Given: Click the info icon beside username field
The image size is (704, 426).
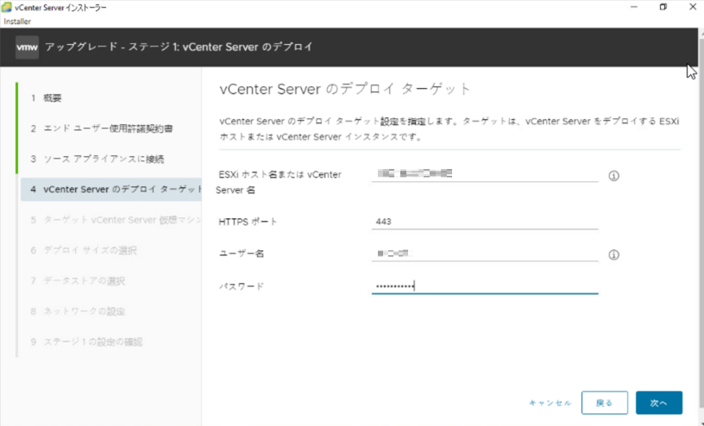Looking at the screenshot, I should pyautogui.click(x=614, y=254).
